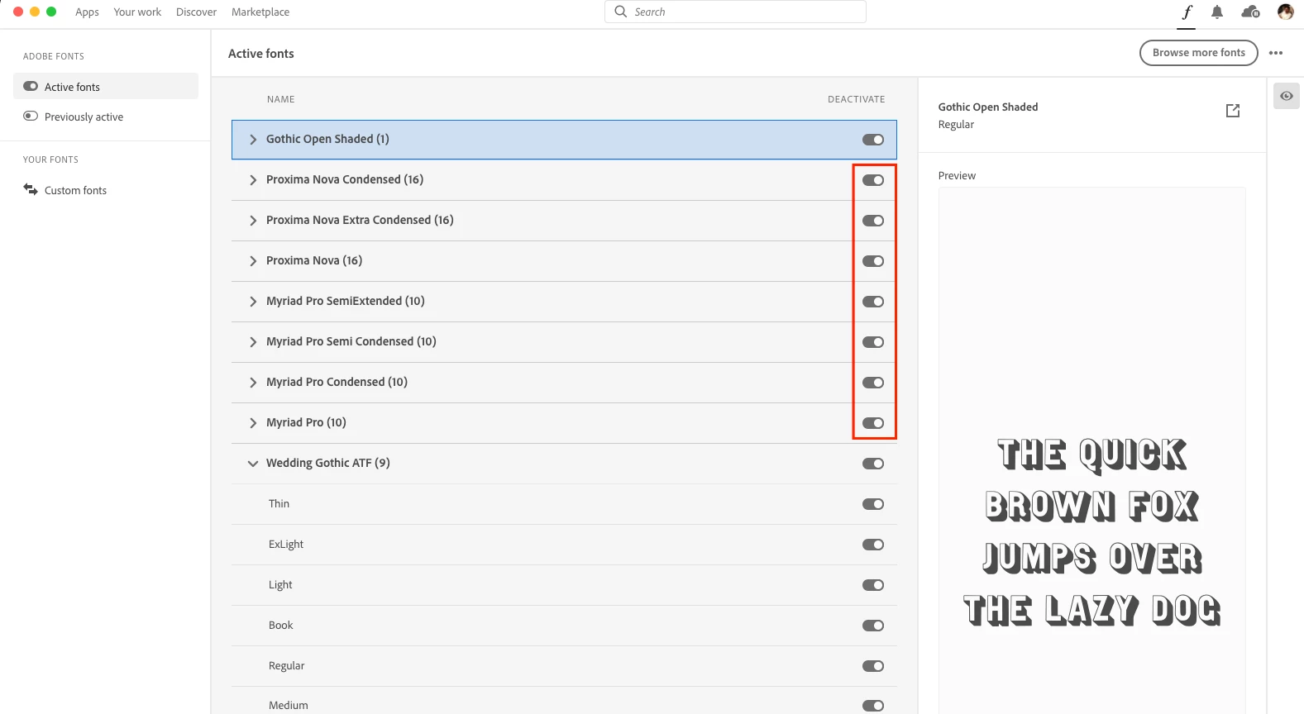Open the notifications bell
Image resolution: width=1304 pixels, height=714 pixels.
[1217, 12]
